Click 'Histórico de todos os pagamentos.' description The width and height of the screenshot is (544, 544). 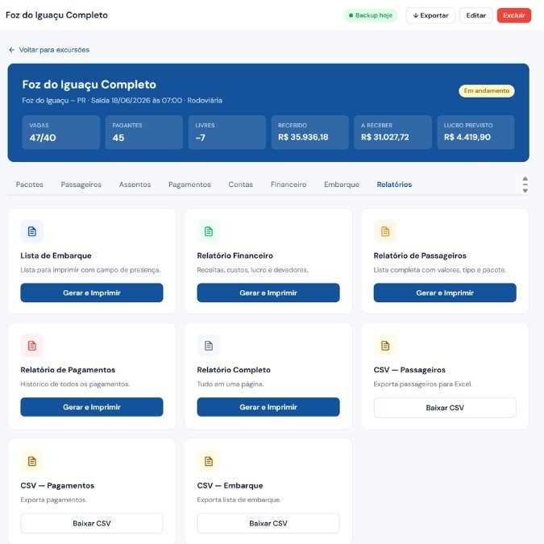click(75, 384)
